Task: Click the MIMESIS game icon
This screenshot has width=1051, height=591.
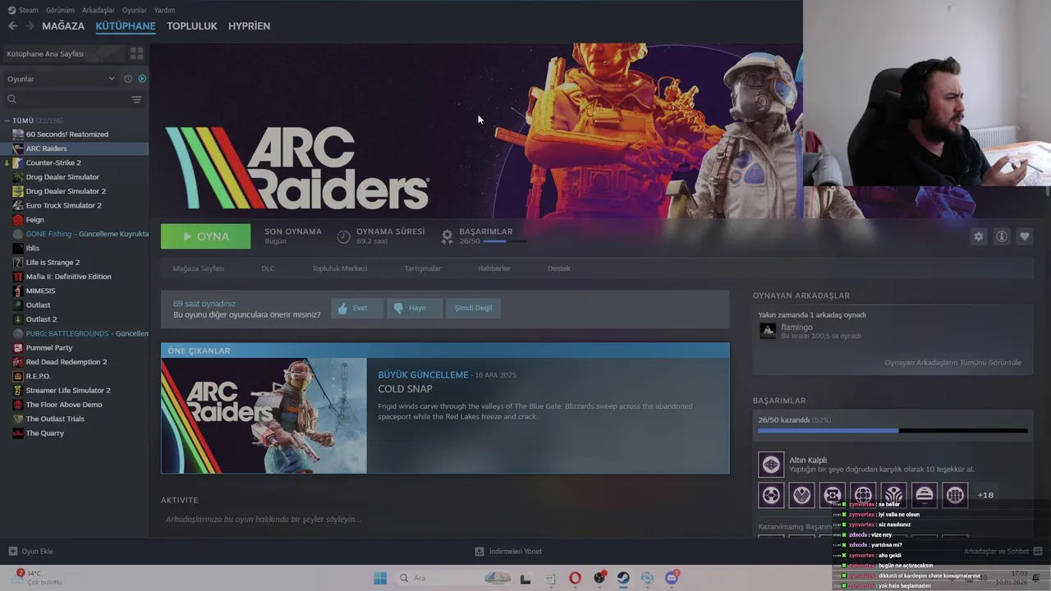Action: click(18, 291)
